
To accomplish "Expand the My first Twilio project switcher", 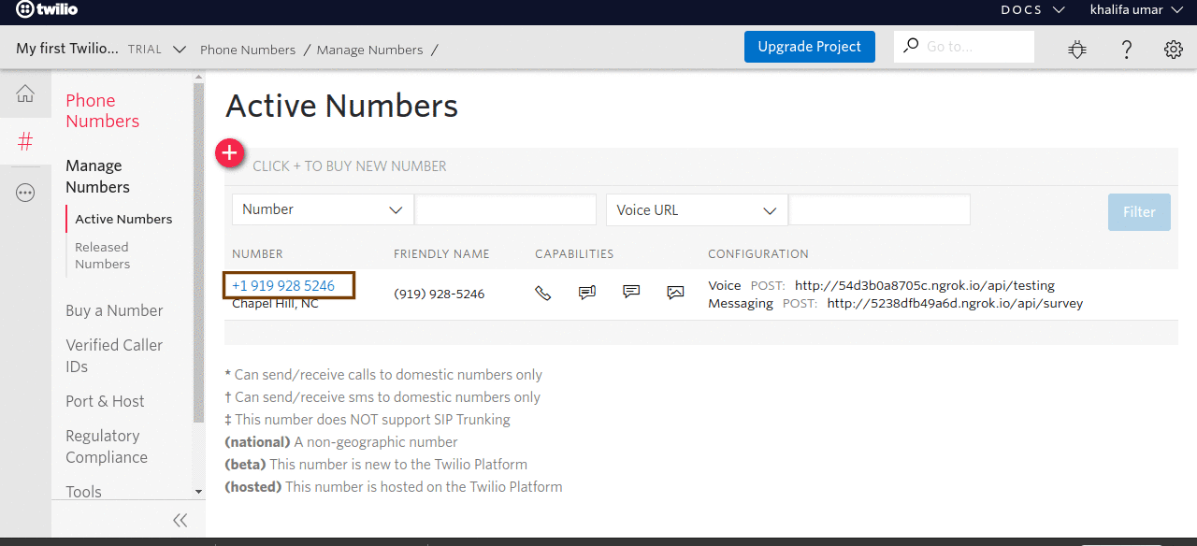I will tap(101, 50).
